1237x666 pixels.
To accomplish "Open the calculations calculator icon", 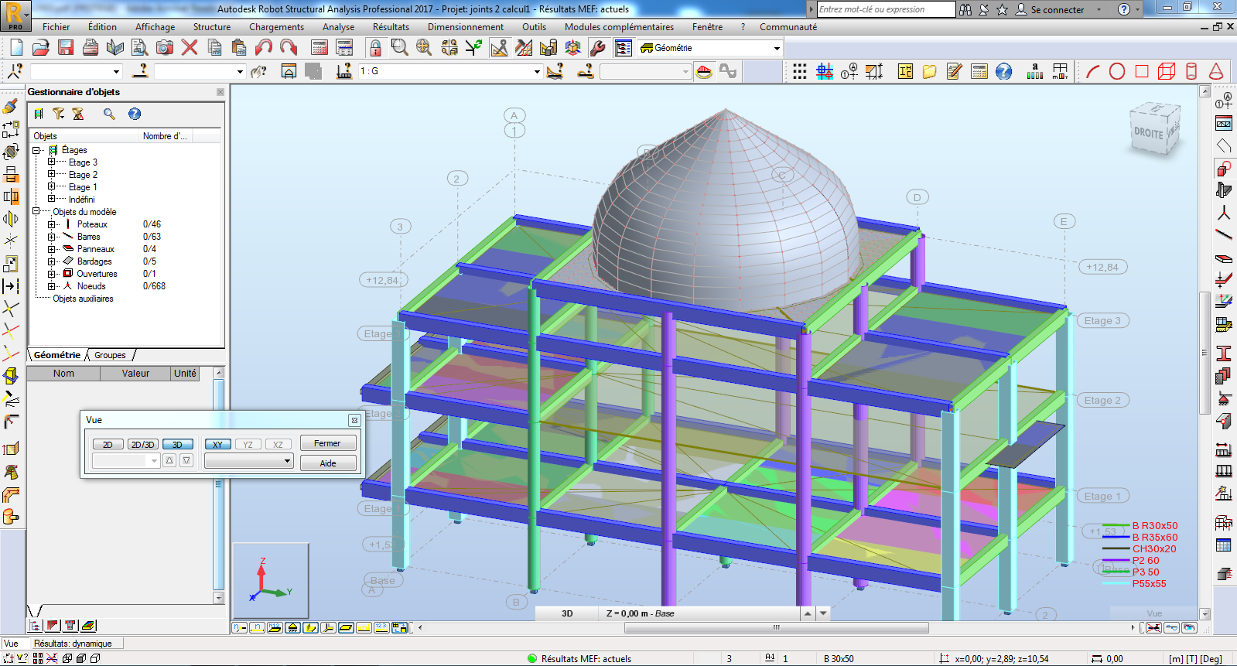I will [x=320, y=48].
